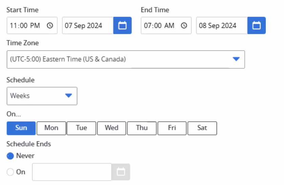Select the On radio button
The width and height of the screenshot is (284, 185).
[11, 172]
